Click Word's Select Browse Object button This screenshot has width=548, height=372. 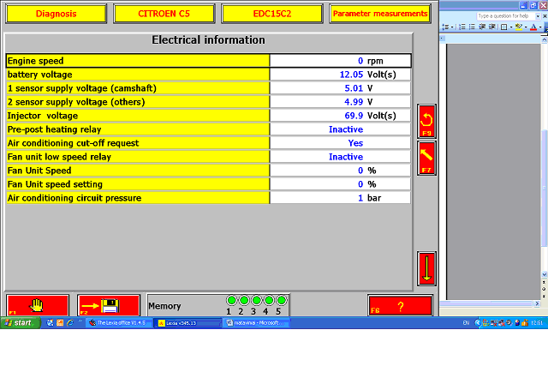[x=545, y=289]
